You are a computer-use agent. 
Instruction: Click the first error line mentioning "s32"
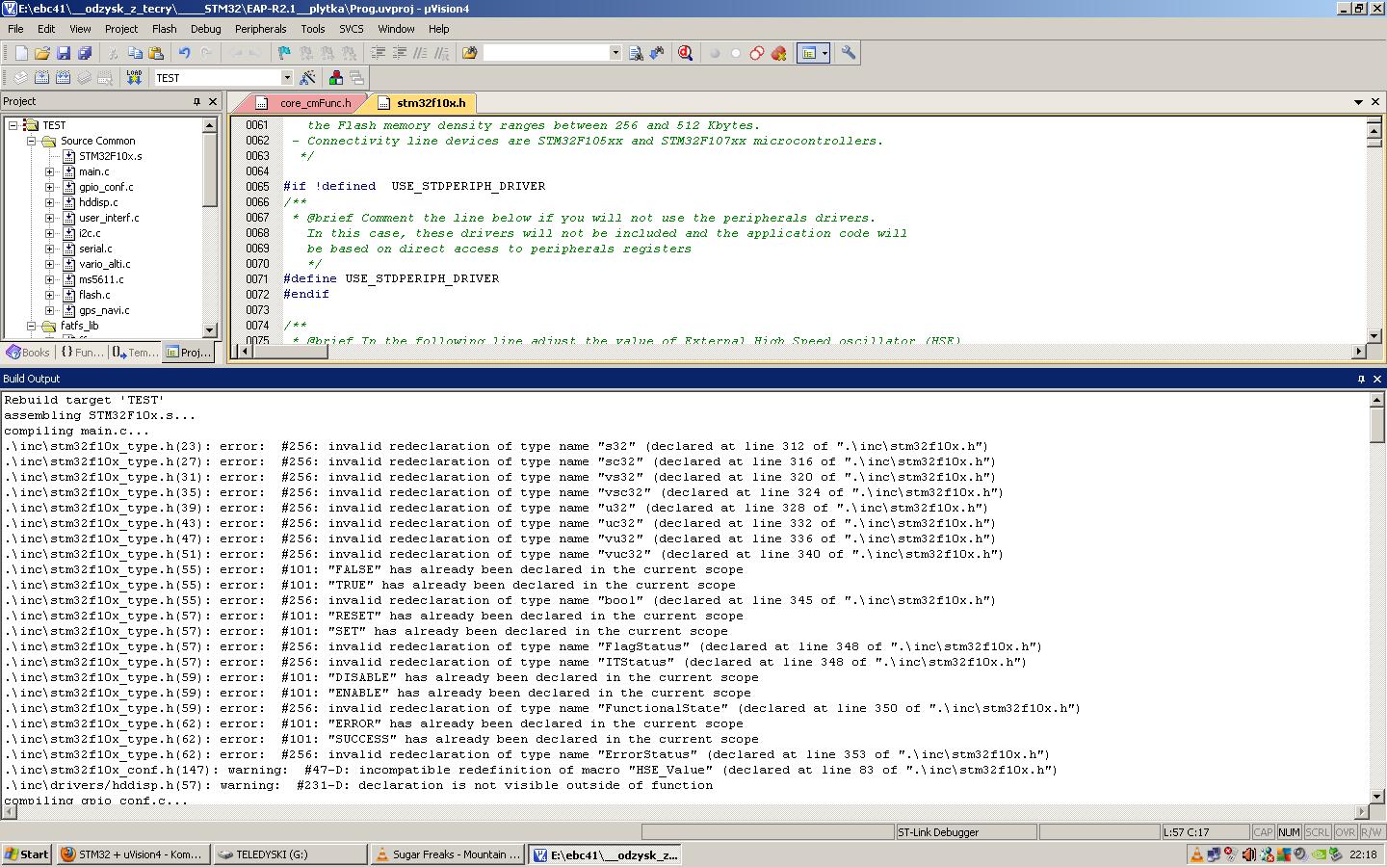click(496, 446)
